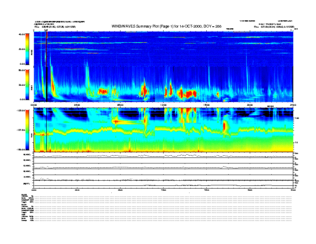Click the RAD2 header in bottom status listing
316x244 pixels.
click(x=24, y=195)
